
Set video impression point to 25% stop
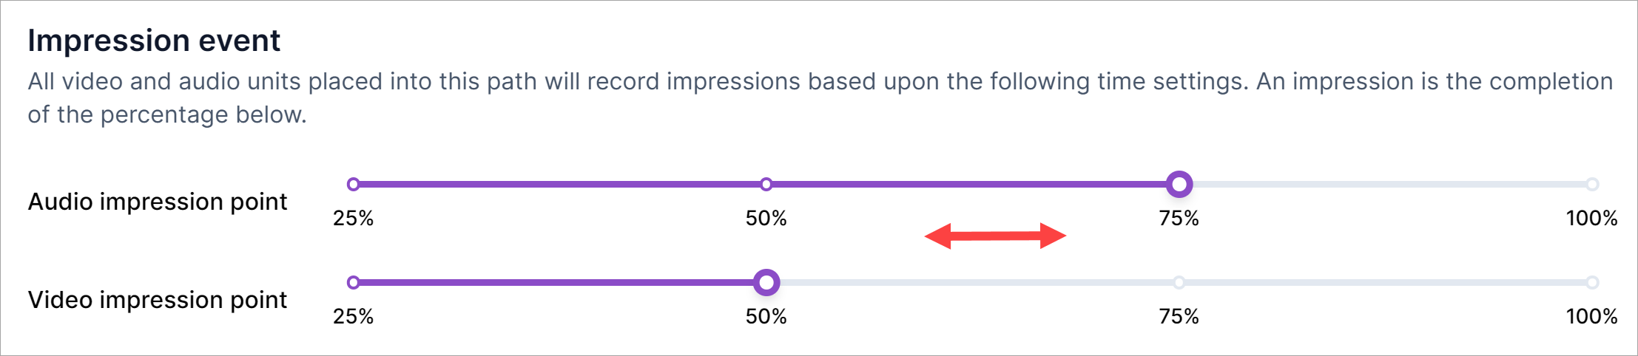[354, 282]
